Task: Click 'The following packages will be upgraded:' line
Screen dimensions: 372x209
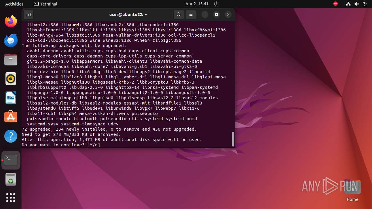Action: pos(74,46)
